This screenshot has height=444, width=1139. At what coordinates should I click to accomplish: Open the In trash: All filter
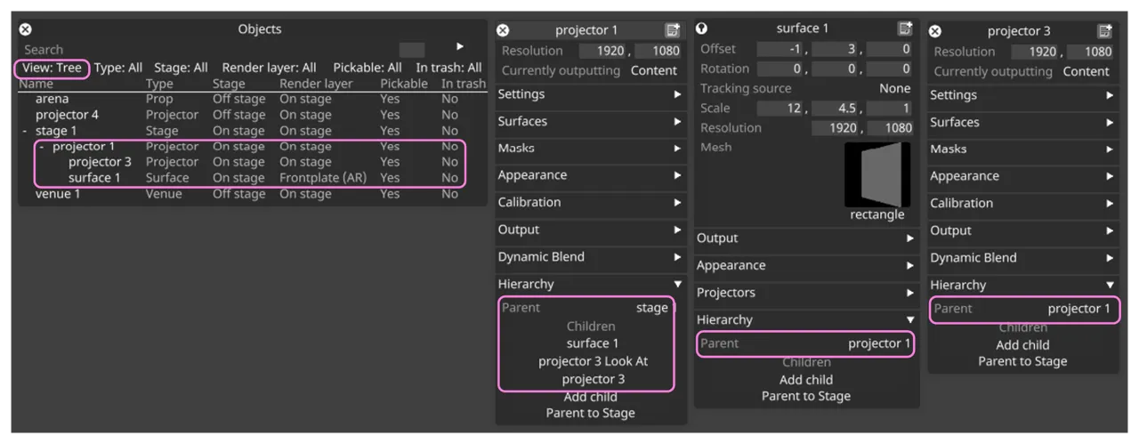[x=448, y=68]
